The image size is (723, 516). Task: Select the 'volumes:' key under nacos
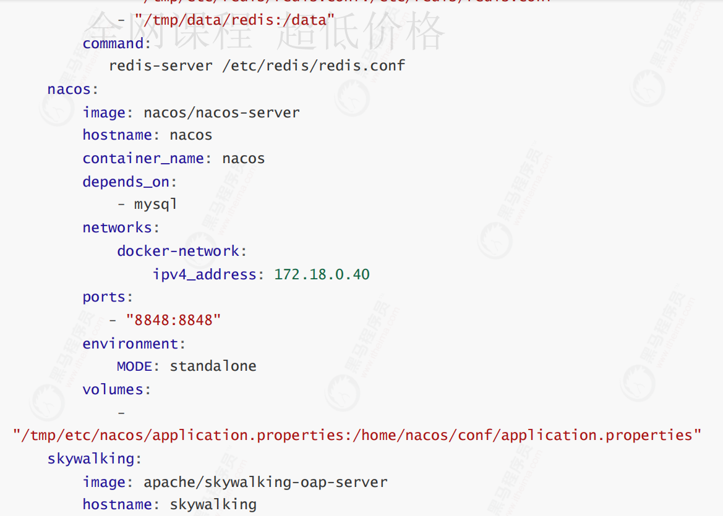117,390
